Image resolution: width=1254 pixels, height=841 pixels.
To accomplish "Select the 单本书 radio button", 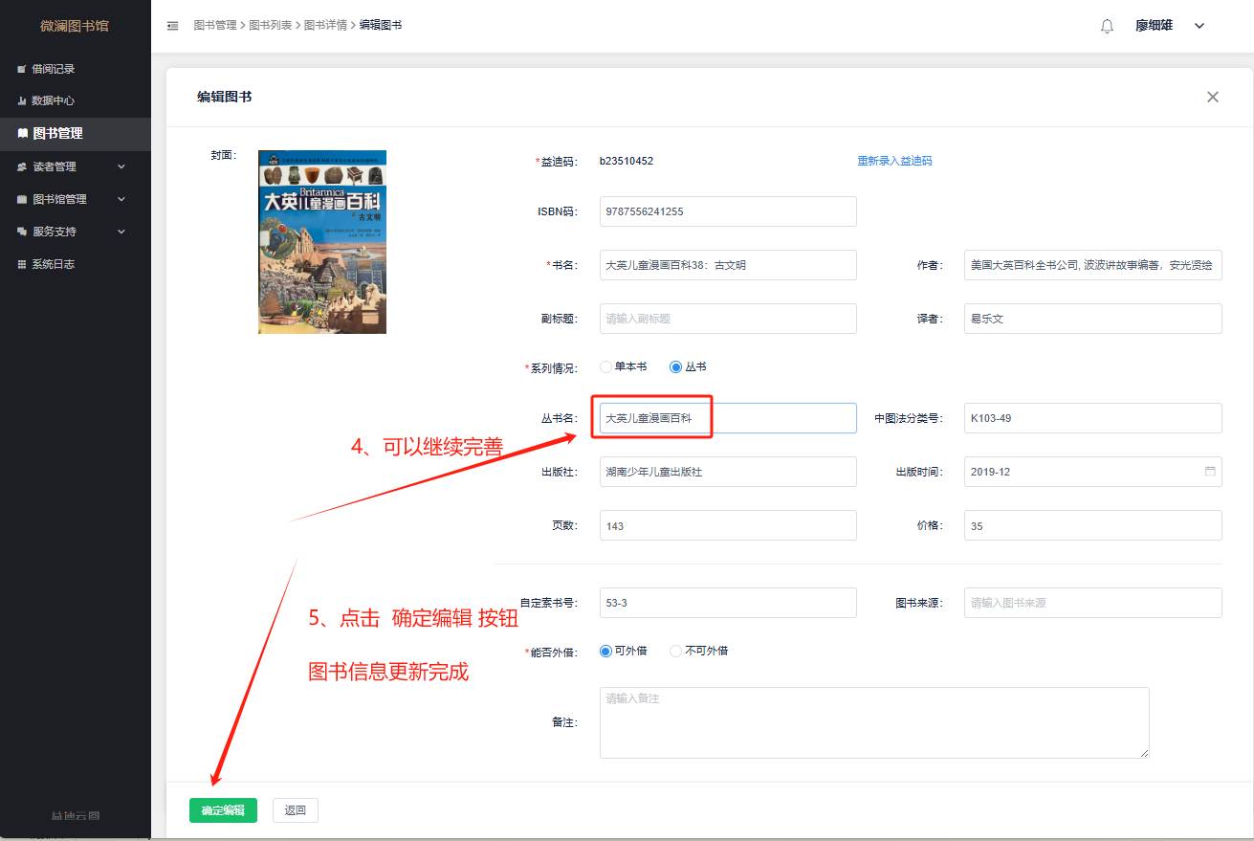I will [x=605, y=366].
